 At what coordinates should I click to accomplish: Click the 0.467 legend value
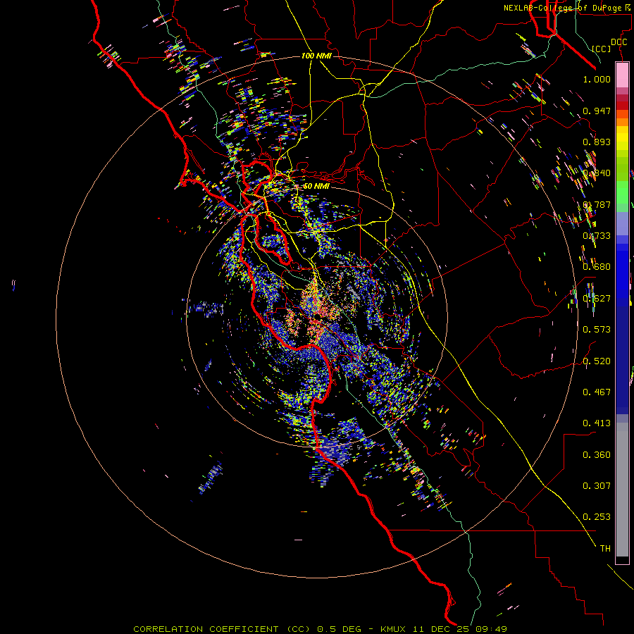click(597, 392)
